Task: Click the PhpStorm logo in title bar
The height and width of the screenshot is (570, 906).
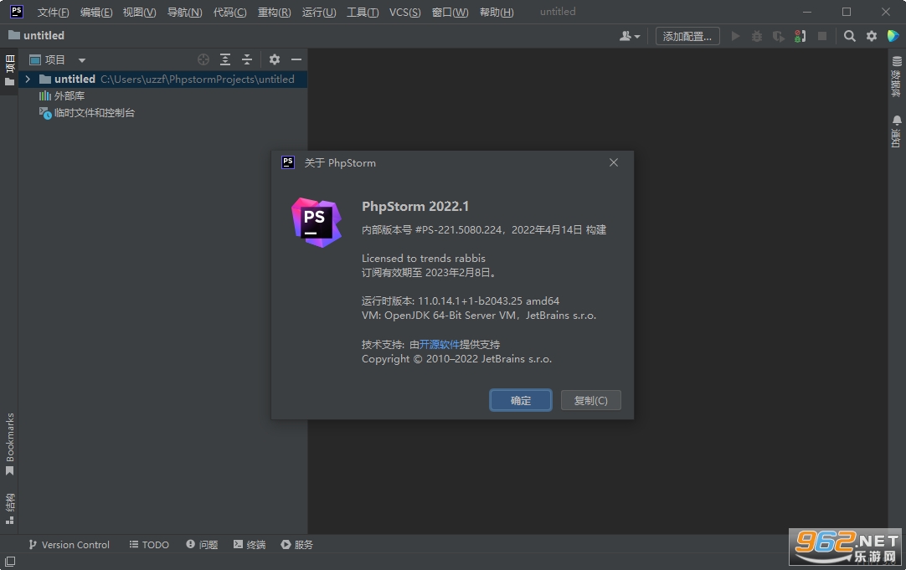Action: click(x=16, y=11)
